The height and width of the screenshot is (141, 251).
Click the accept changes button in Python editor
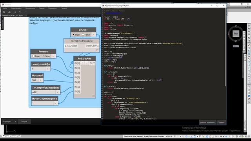(x=207, y=123)
